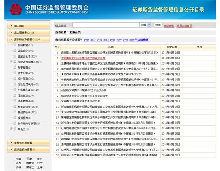Select the 规划报告(1) tree item

(x=24, y=118)
